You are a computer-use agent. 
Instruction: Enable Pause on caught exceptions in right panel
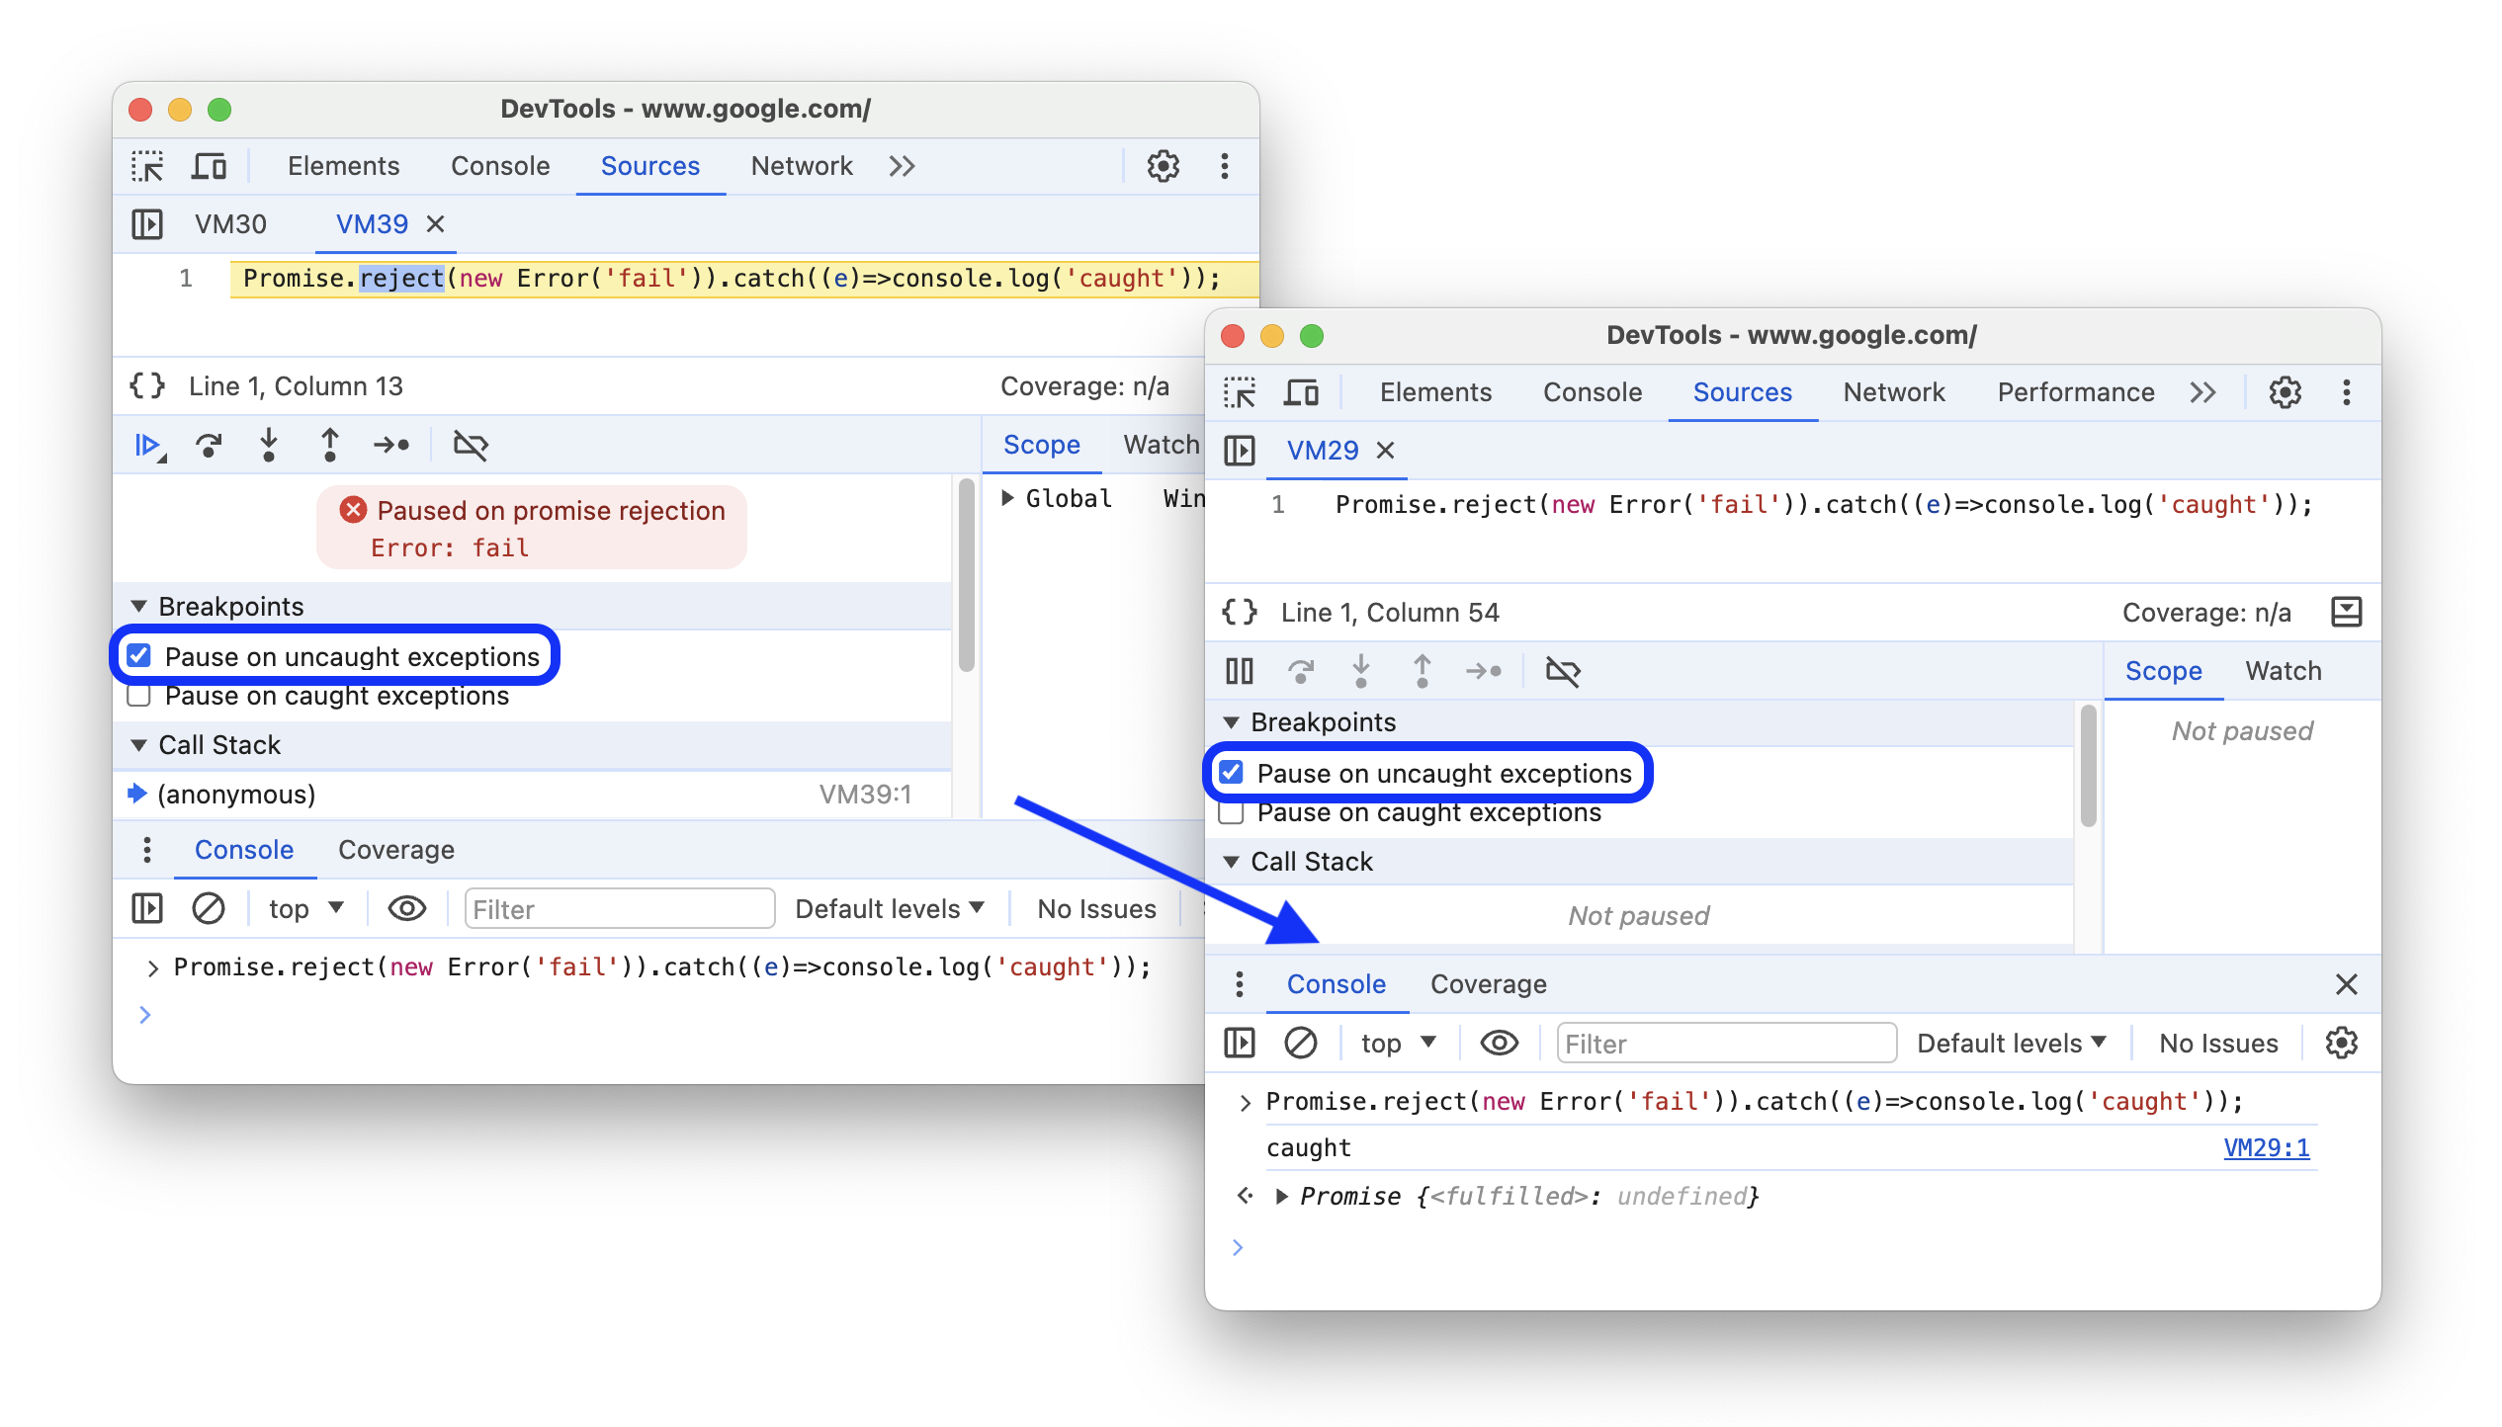tap(1239, 812)
